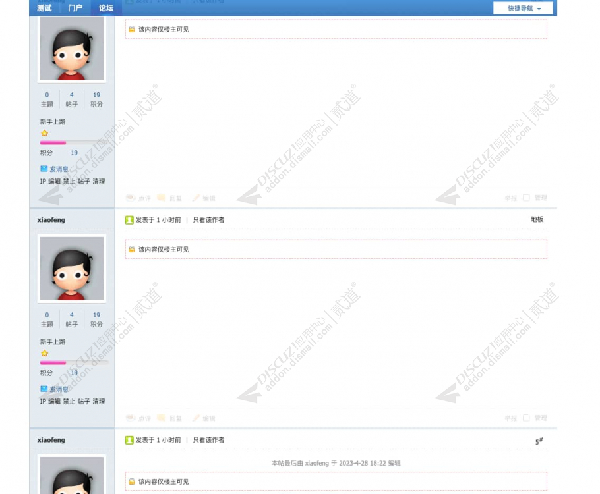Image resolution: width=600 pixels, height=494 pixels.
Task: Click the pink 积分 progress bar in 地板 post
Action: click(x=53, y=363)
